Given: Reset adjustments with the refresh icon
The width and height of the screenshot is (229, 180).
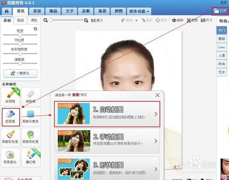Looking at the screenshot, I should 35,29.
